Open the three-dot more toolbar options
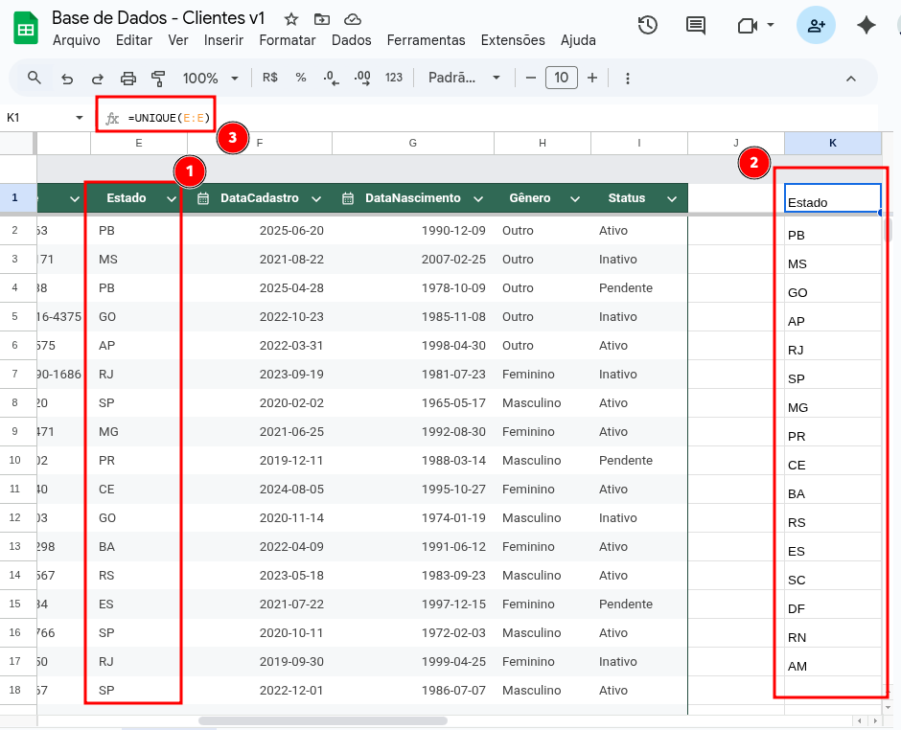The width and height of the screenshot is (901, 730). [628, 79]
